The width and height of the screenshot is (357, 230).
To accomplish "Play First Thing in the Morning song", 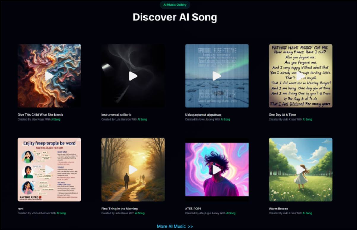I will (133, 170).
